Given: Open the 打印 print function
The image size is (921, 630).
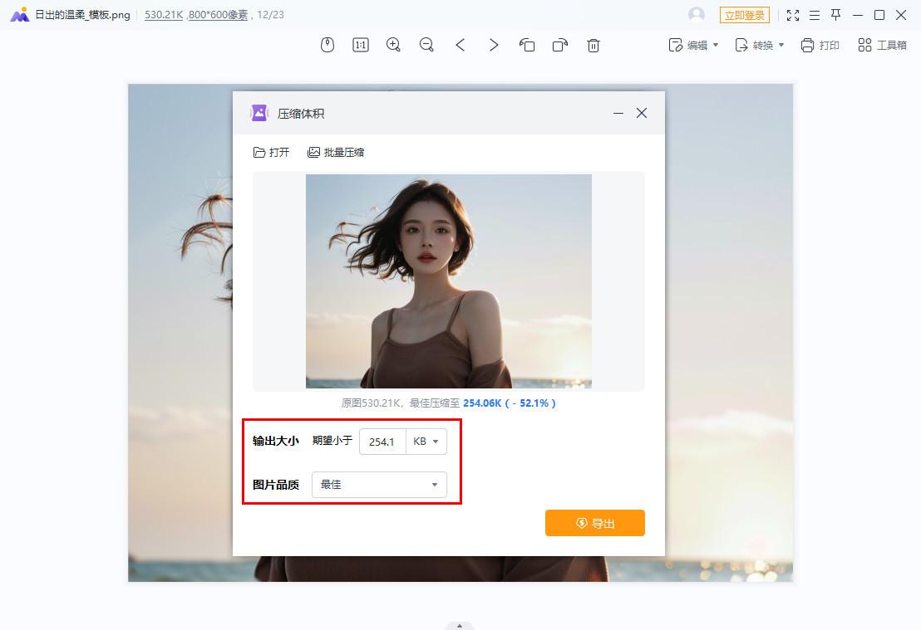Looking at the screenshot, I should (x=820, y=45).
